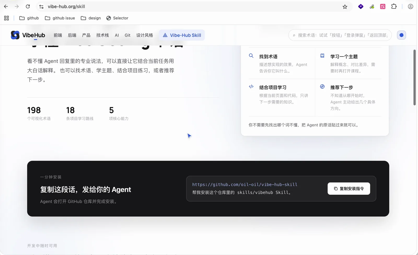This screenshot has height=255, width=418.
Task: Bookmark this page with the star icon
Action: pyautogui.click(x=345, y=7)
